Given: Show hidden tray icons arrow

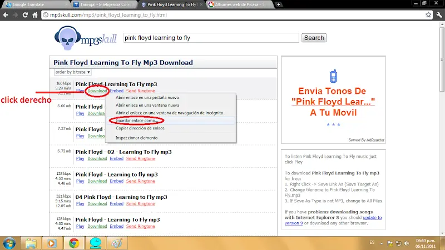Looking at the screenshot, I should [381, 243].
